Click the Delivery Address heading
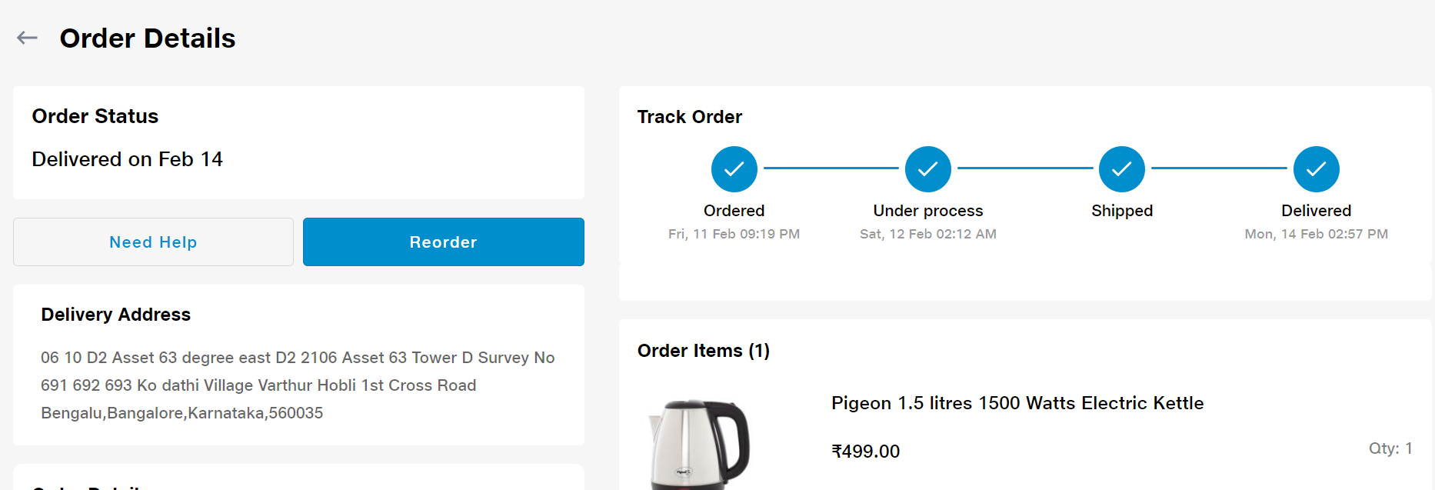 tap(116, 315)
